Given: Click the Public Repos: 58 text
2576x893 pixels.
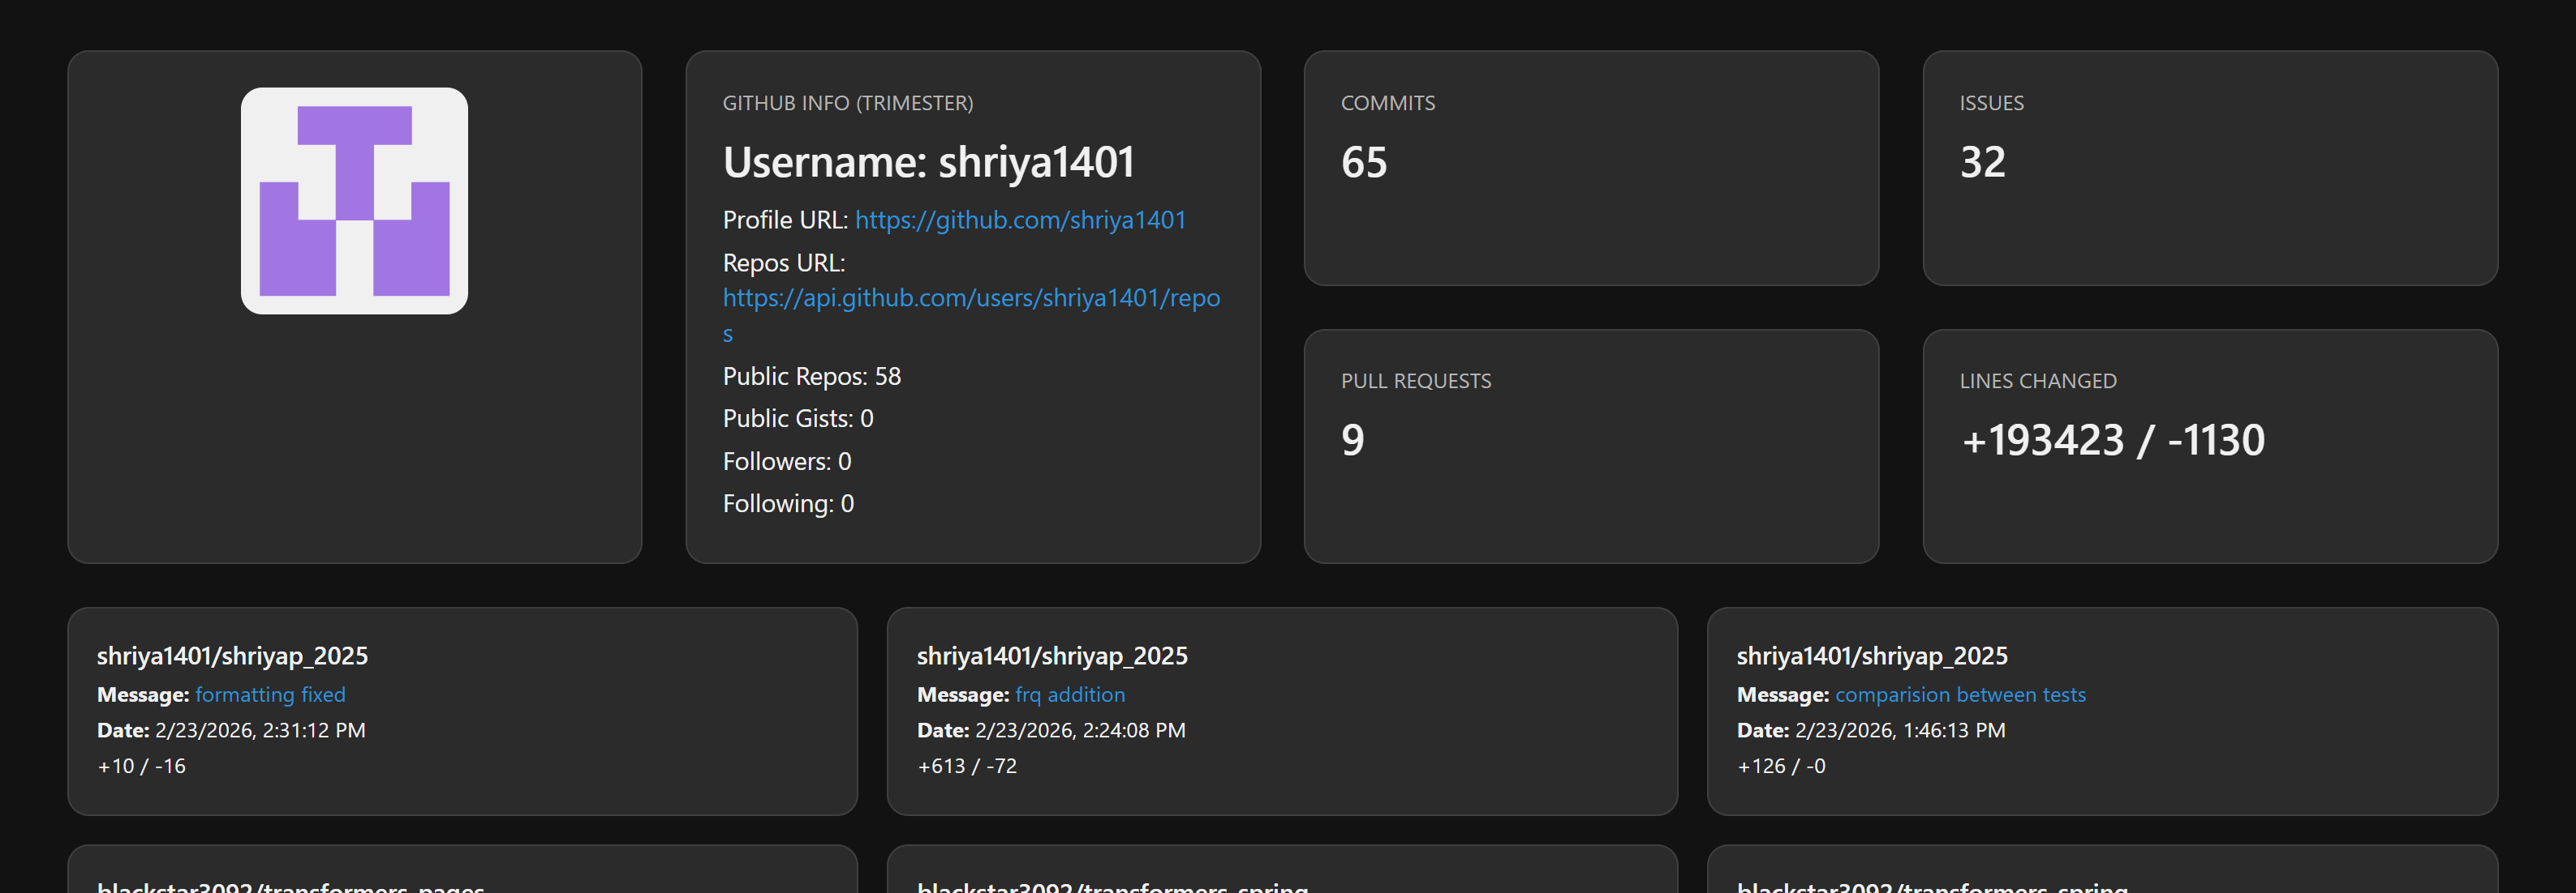Looking at the screenshot, I should tap(811, 377).
